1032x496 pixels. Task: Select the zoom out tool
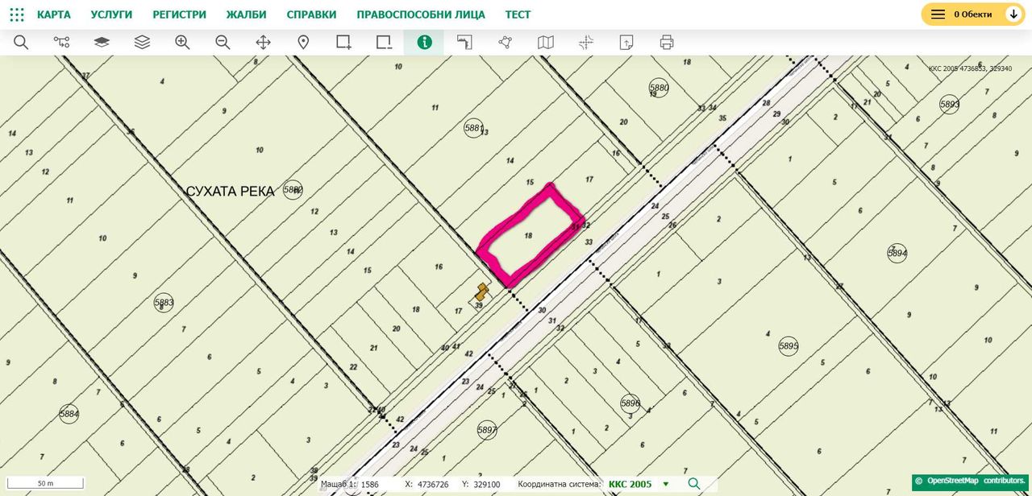[x=223, y=43]
